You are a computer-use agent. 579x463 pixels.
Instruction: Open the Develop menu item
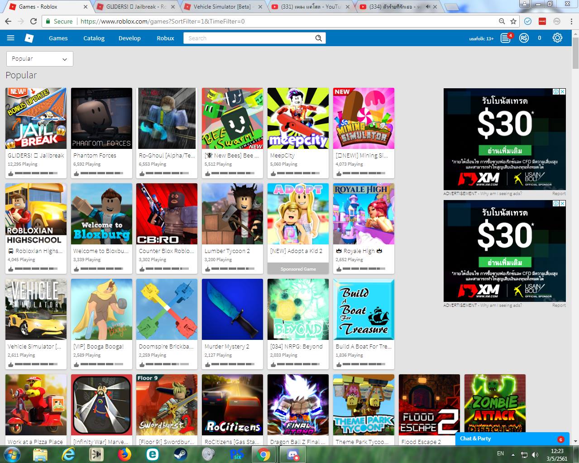[x=129, y=38]
